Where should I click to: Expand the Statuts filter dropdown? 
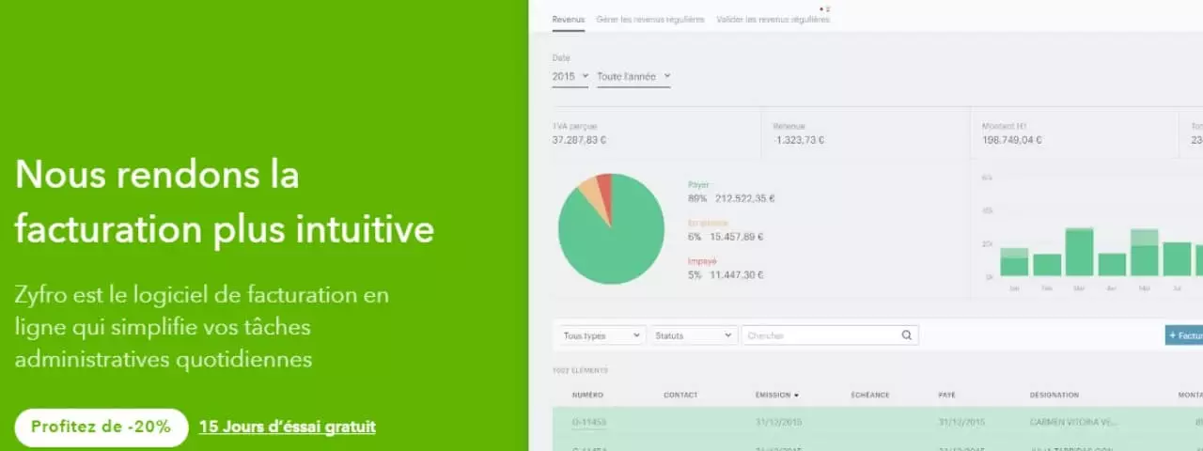(695, 334)
